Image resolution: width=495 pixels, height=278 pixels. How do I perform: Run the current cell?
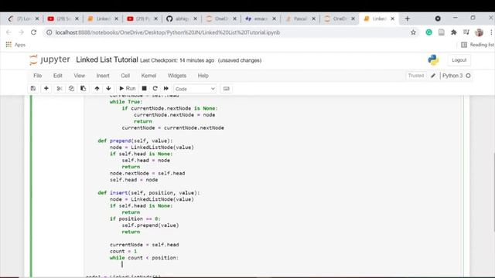(x=127, y=89)
